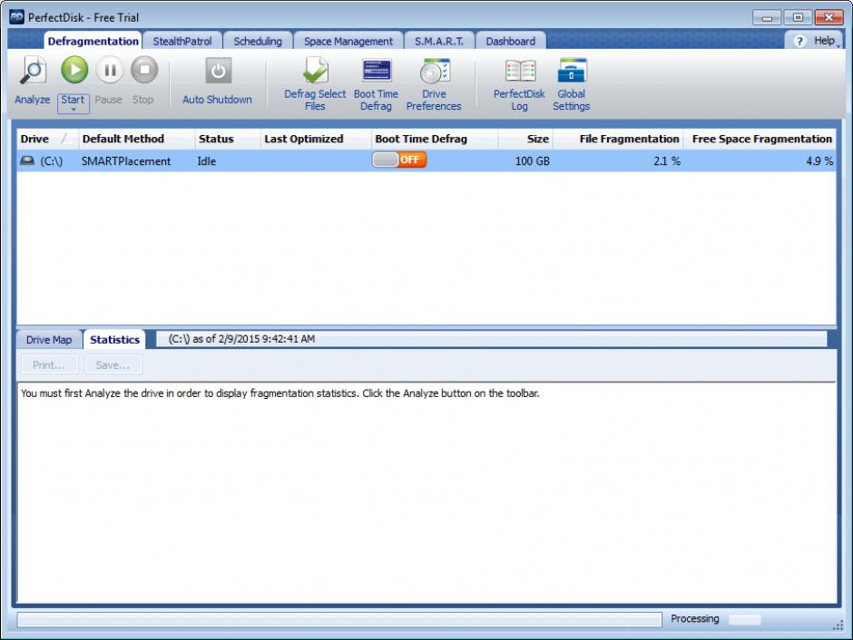Select the Statistics tab

pos(114,340)
